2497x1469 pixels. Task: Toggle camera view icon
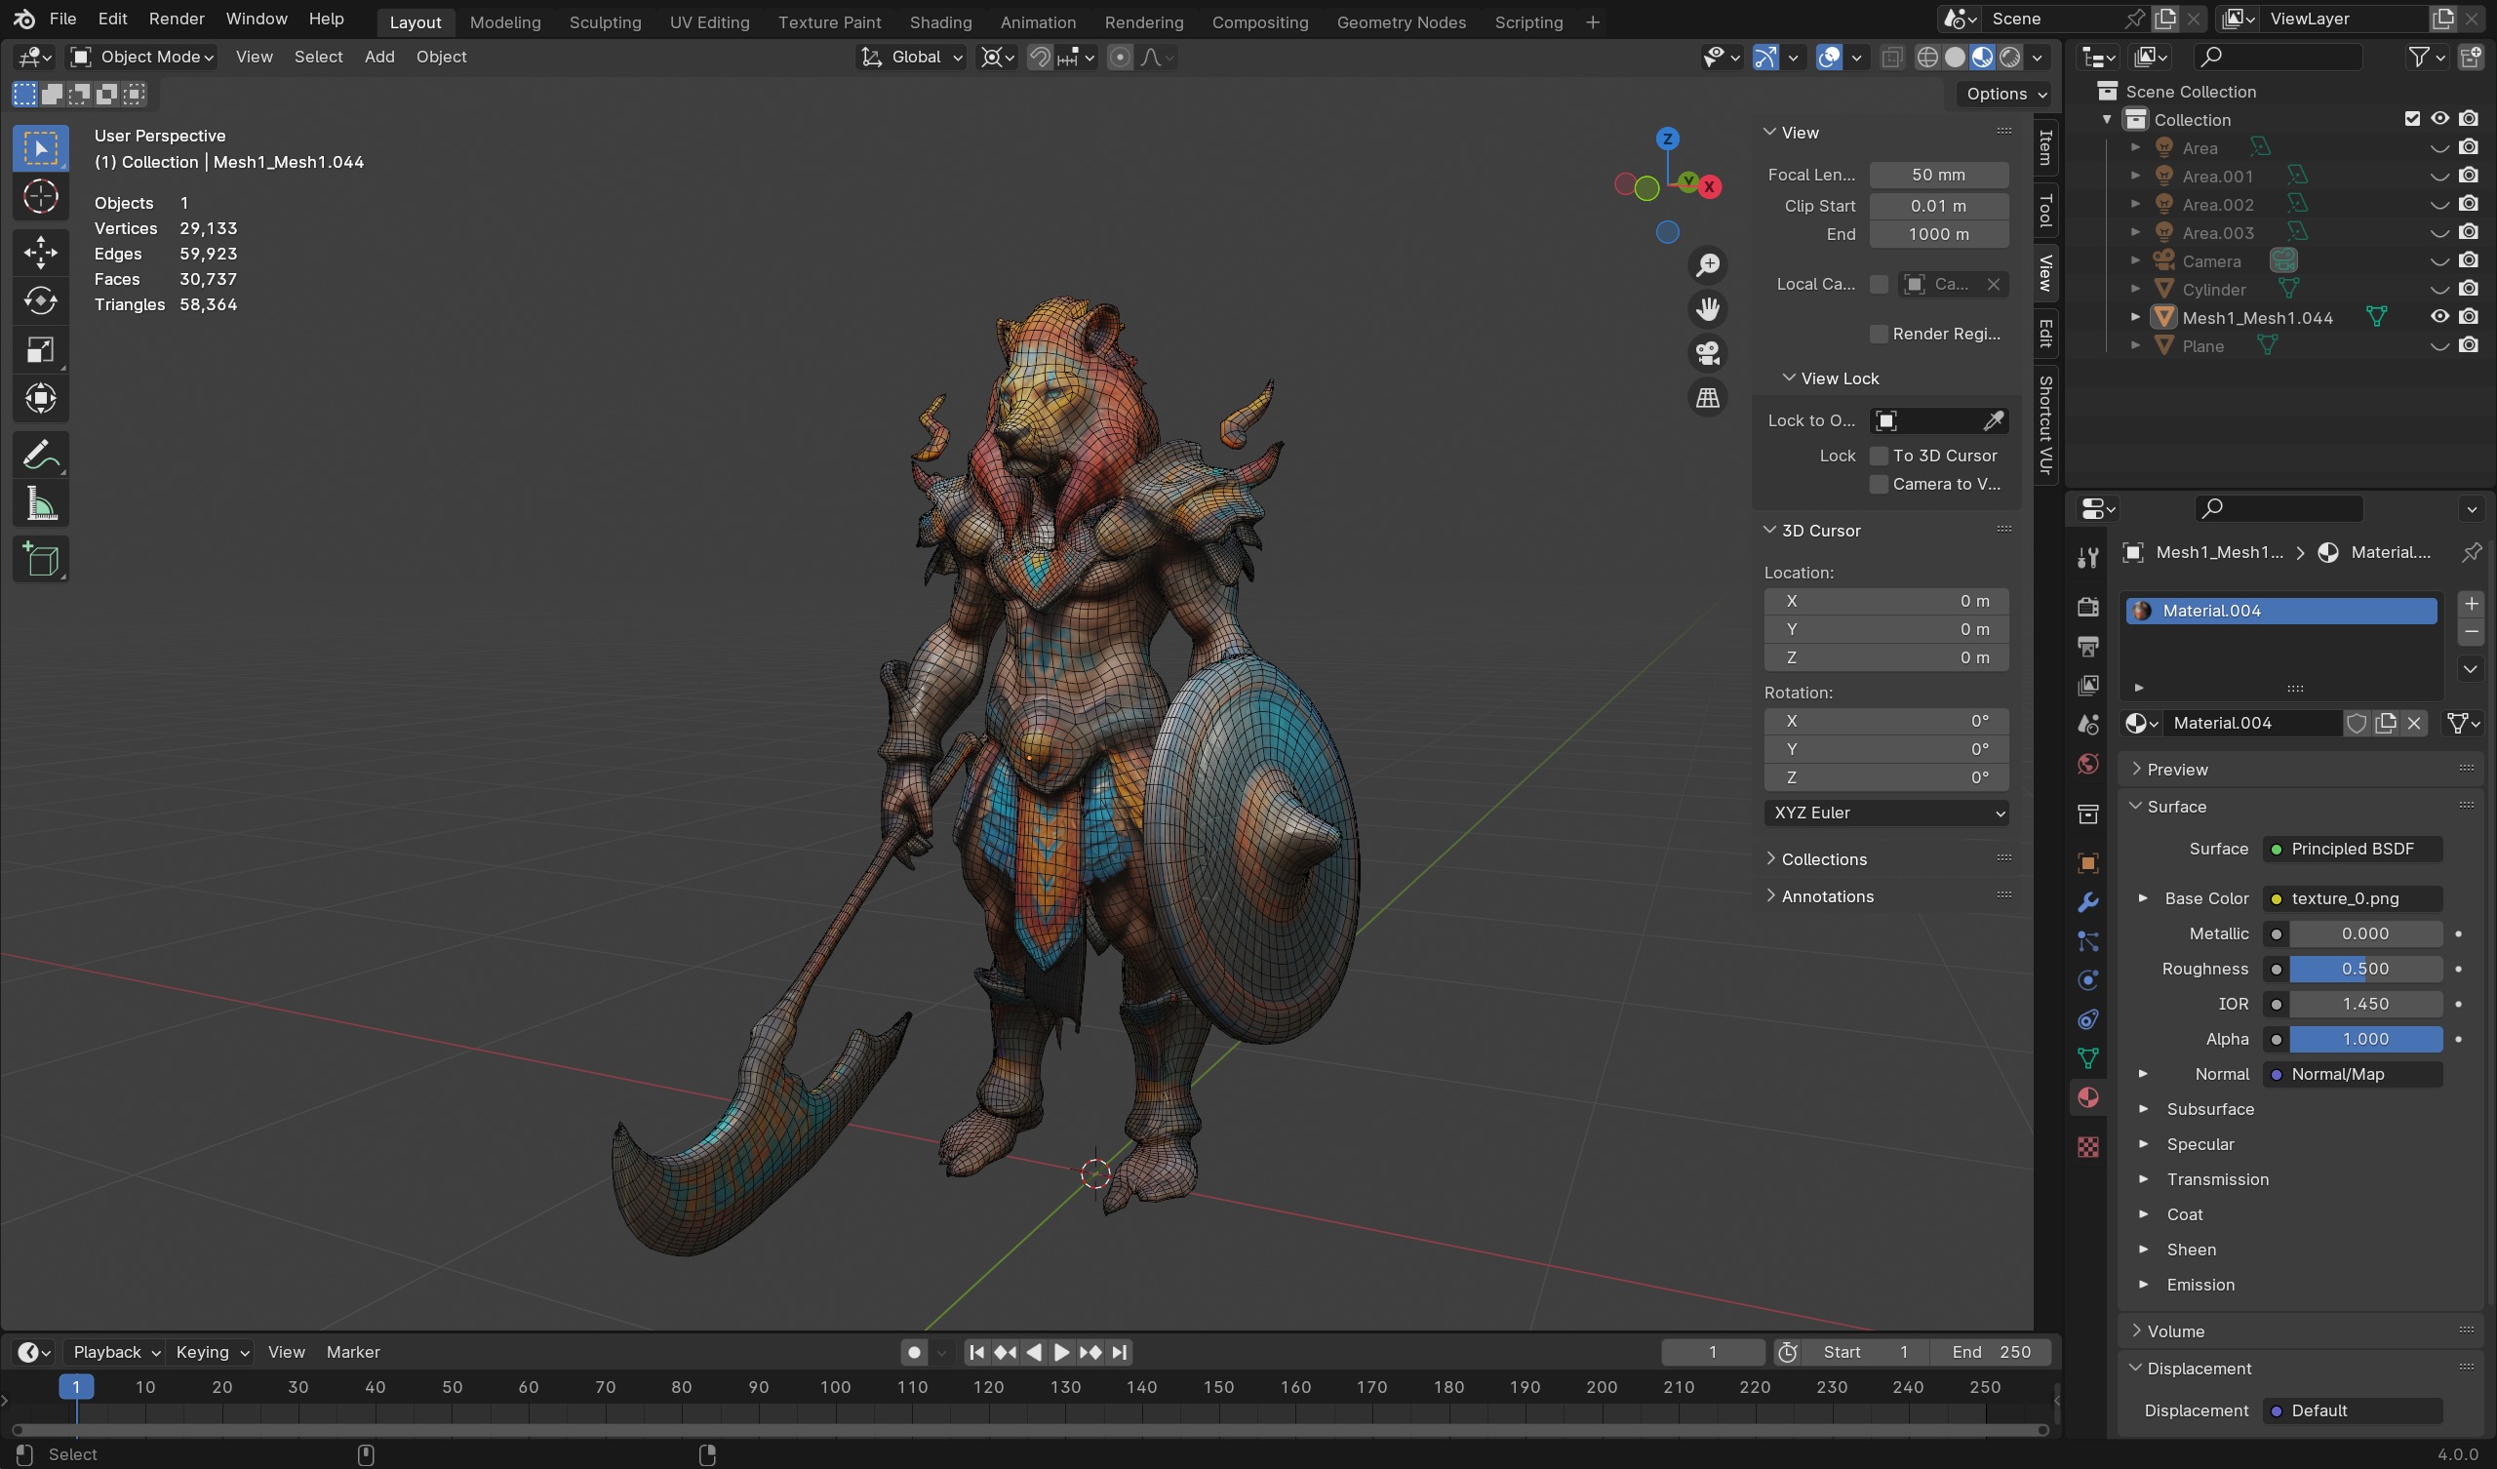[1707, 353]
